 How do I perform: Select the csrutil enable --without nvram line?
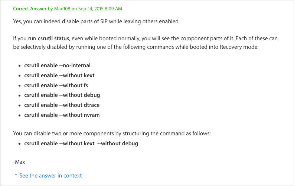[x=62, y=115]
